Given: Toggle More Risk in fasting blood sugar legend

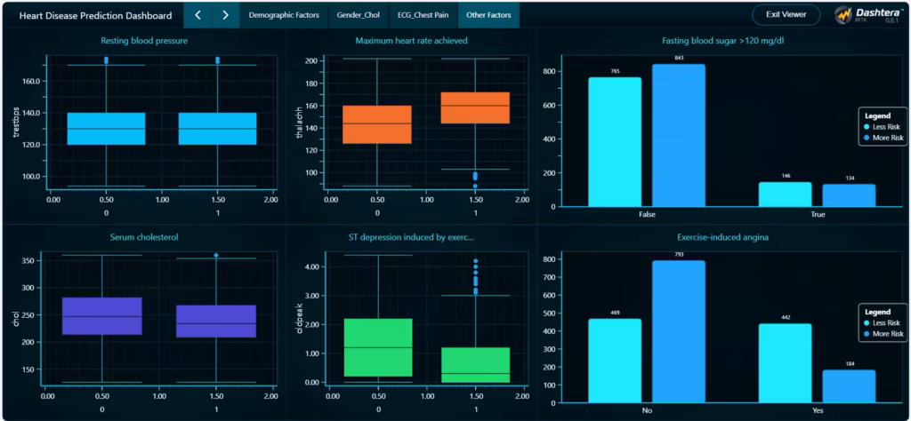Looking at the screenshot, I should [883, 139].
